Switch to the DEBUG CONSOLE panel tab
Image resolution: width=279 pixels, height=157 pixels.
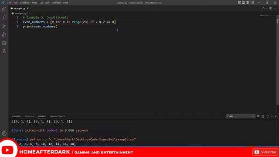pos(57,116)
